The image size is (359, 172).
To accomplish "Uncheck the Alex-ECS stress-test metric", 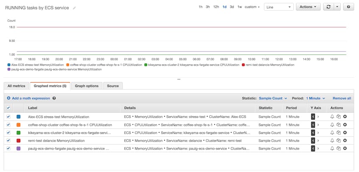I will [x=8, y=117].
